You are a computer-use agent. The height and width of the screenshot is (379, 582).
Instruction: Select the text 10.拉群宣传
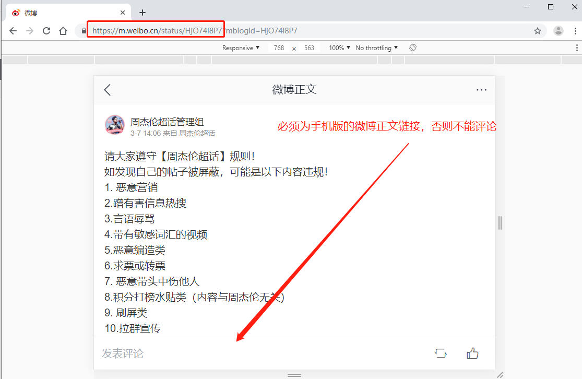click(133, 328)
